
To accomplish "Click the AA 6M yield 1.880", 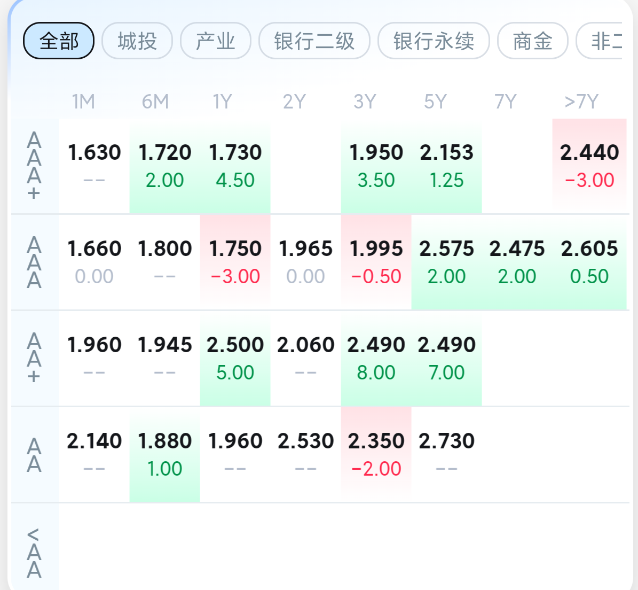I will coord(164,454).
